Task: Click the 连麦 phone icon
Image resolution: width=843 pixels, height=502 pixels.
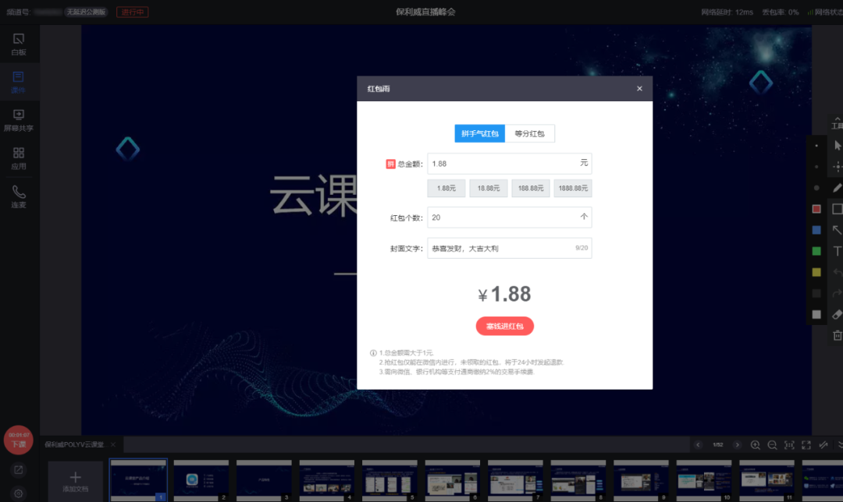Action: pos(19,196)
